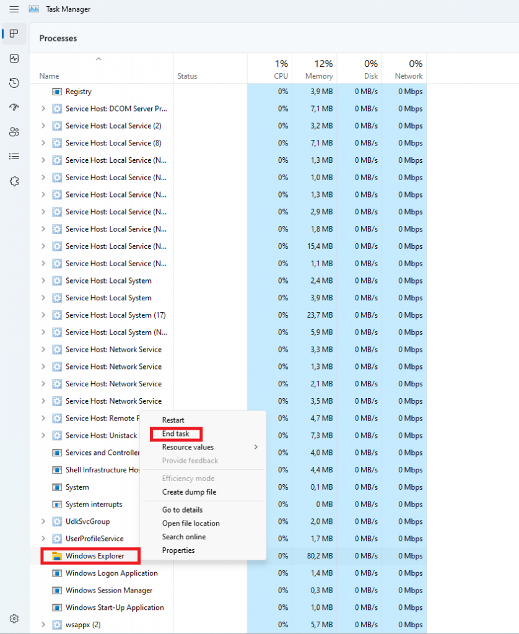Open the App history sidebar icon
This screenshot has width=519, height=634.
click(14, 83)
